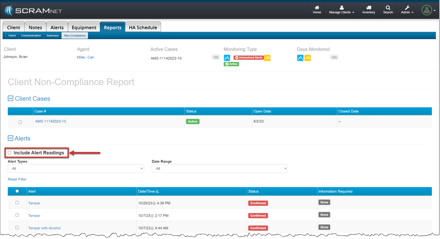Switch to the HA Schedule tab
Viewport: 440px width, 239px height.
[x=143, y=27]
